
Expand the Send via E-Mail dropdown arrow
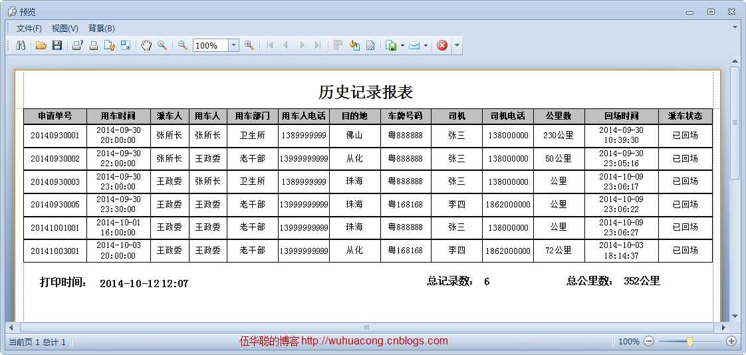(426, 46)
